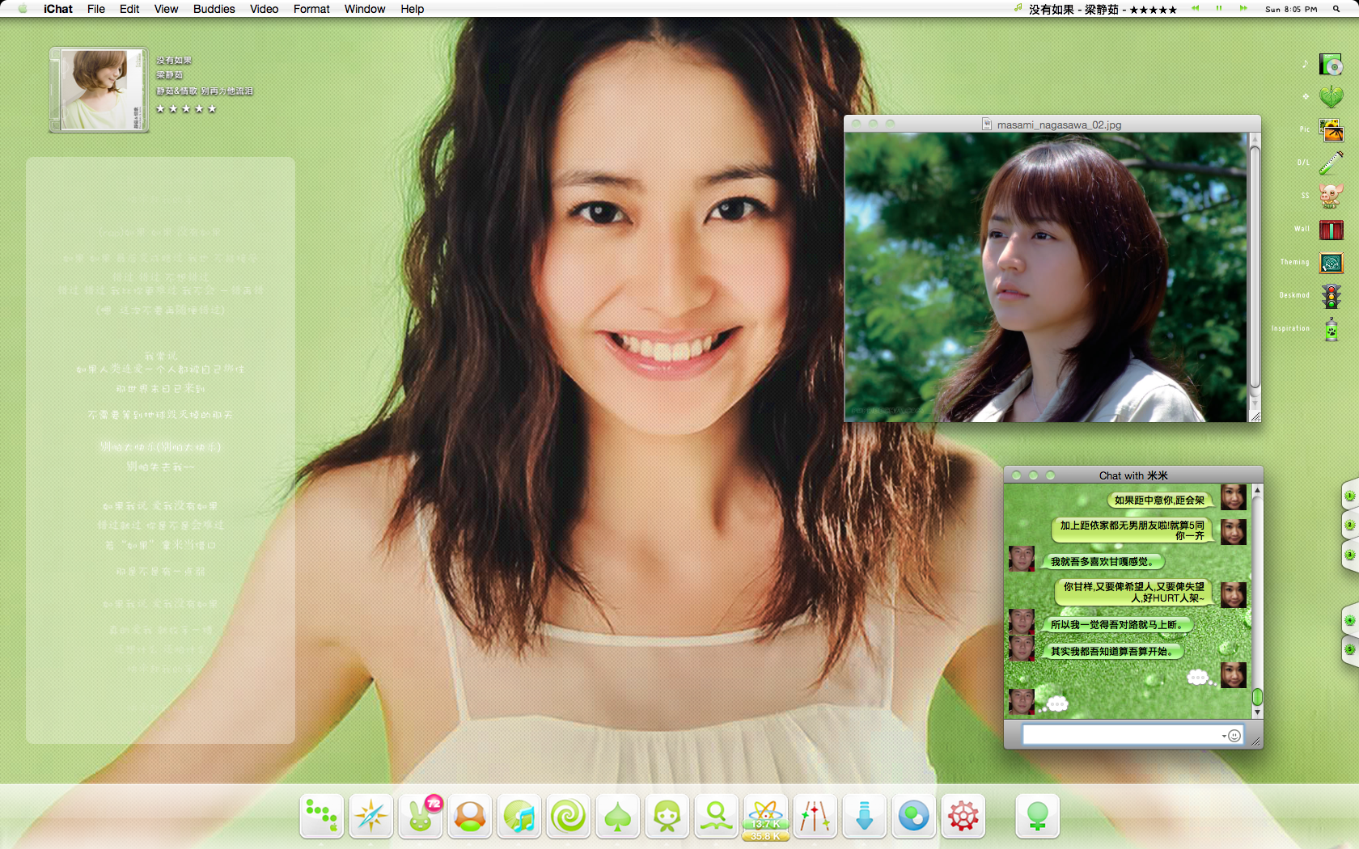Viewport: 1359px width, 849px height.
Task: Open the D/L test tube desktop icon
Action: [1331, 163]
